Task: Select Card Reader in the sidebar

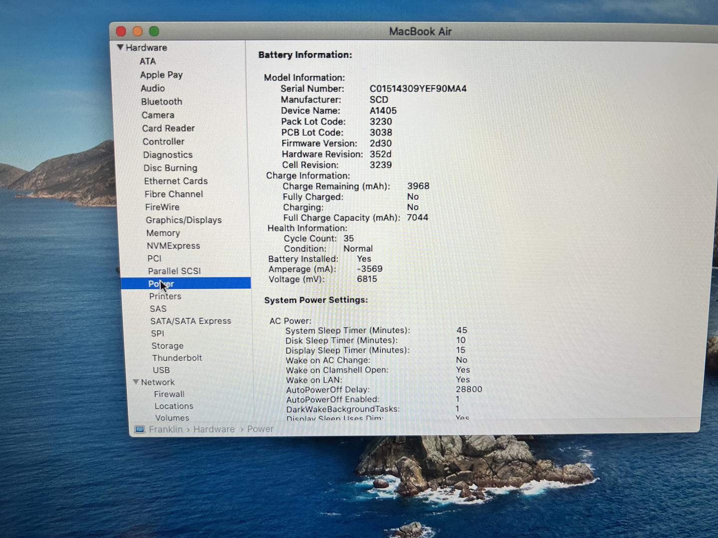Action: click(x=169, y=128)
